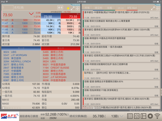This screenshot has width=162, height=121.
Task: Open alert about 招商局港口(港)(0144)
Action: (121, 58)
